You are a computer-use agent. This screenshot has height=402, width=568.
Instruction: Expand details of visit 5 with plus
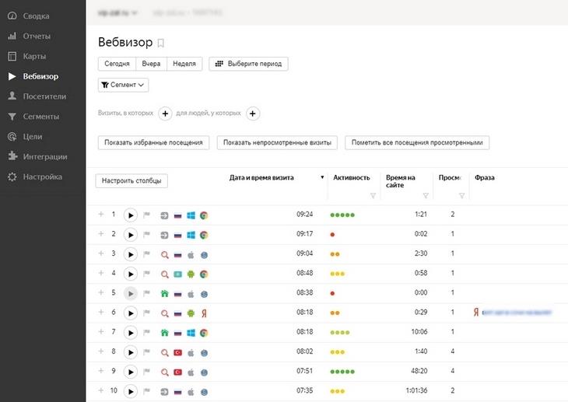click(100, 293)
